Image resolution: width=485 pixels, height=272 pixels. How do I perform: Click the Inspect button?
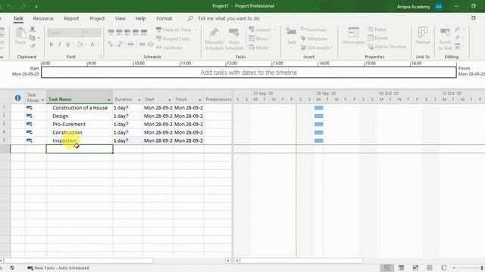[260, 29]
